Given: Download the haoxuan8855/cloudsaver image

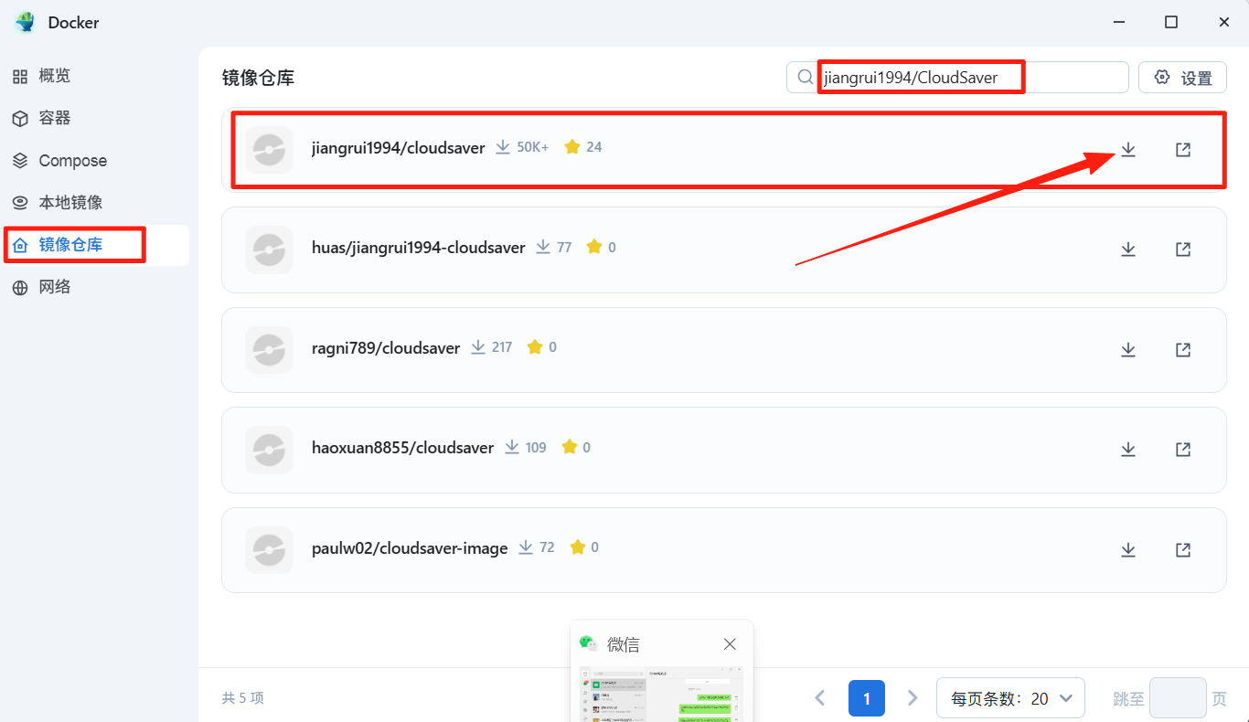Looking at the screenshot, I should click(x=1128, y=449).
